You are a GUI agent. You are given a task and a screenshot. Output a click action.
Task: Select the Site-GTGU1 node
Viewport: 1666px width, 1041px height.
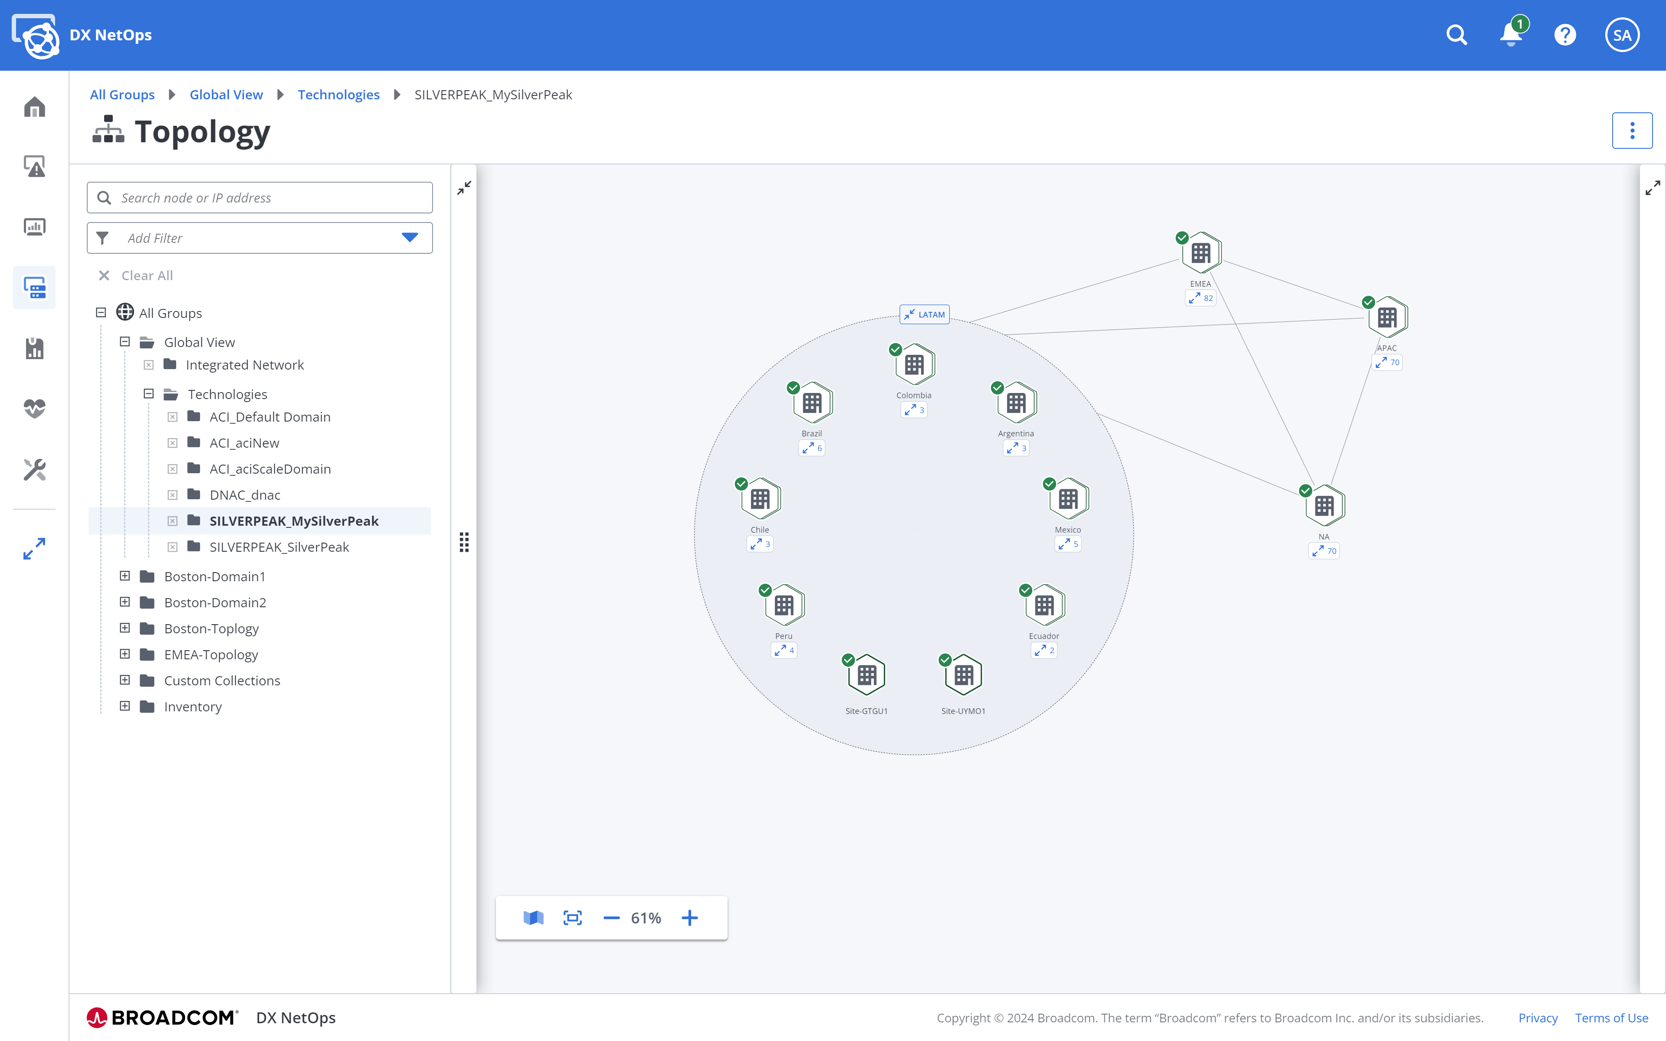866,675
